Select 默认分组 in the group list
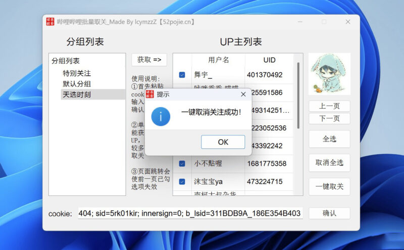The image size is (404, 250). pos(77,84)
